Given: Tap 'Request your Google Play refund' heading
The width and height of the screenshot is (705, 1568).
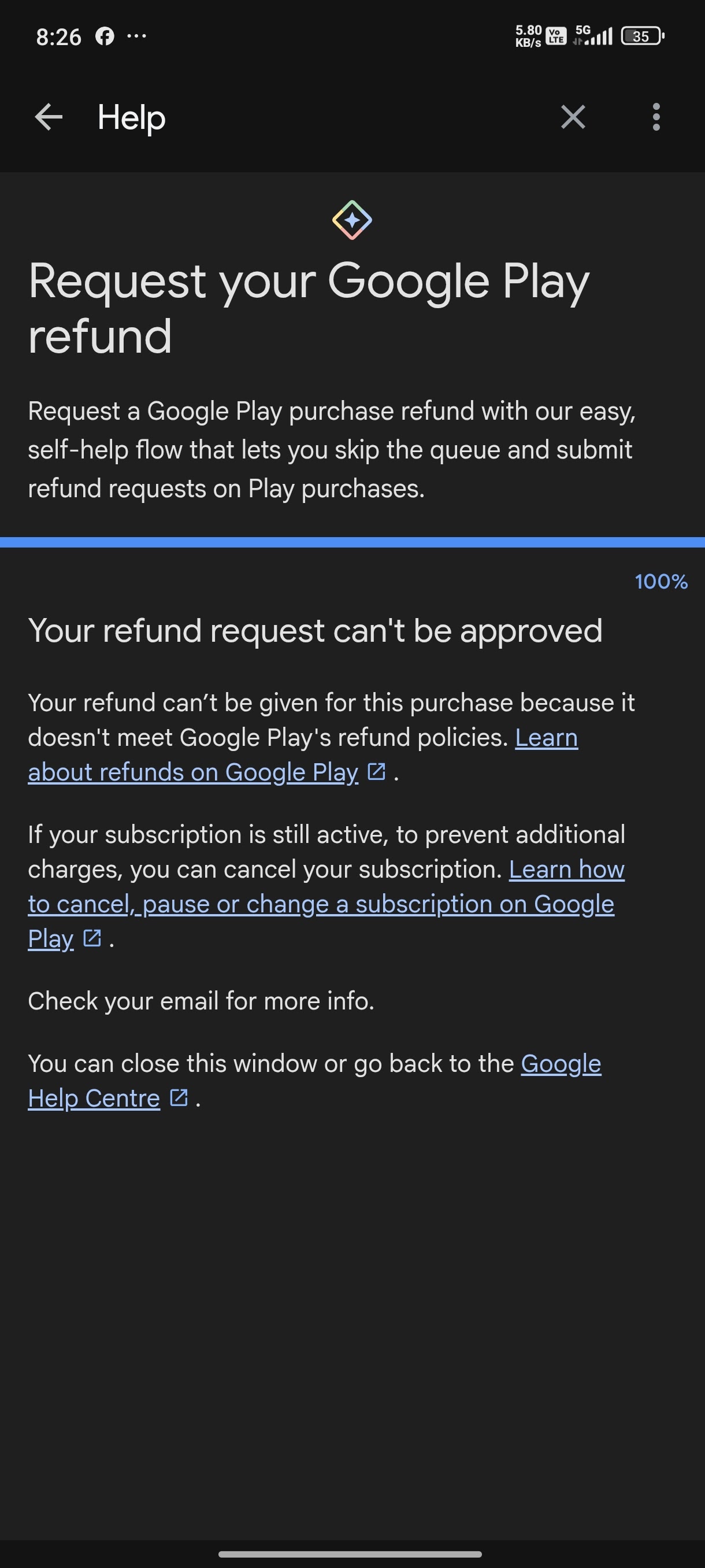Looking at the screenshot, I should [x=309, y=308].
